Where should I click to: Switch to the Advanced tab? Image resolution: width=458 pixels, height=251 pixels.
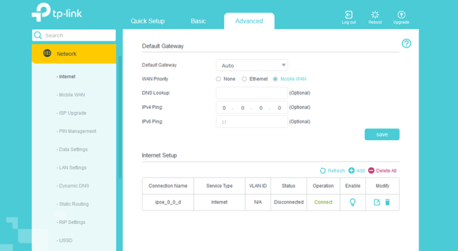(x=249, y=21)
